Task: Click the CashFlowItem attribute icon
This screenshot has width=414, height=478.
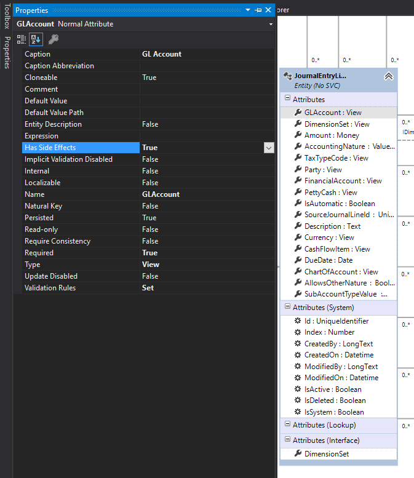Action: click(x=298, y=249)
